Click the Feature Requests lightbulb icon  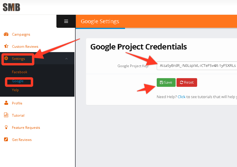(x=6, y=127)
